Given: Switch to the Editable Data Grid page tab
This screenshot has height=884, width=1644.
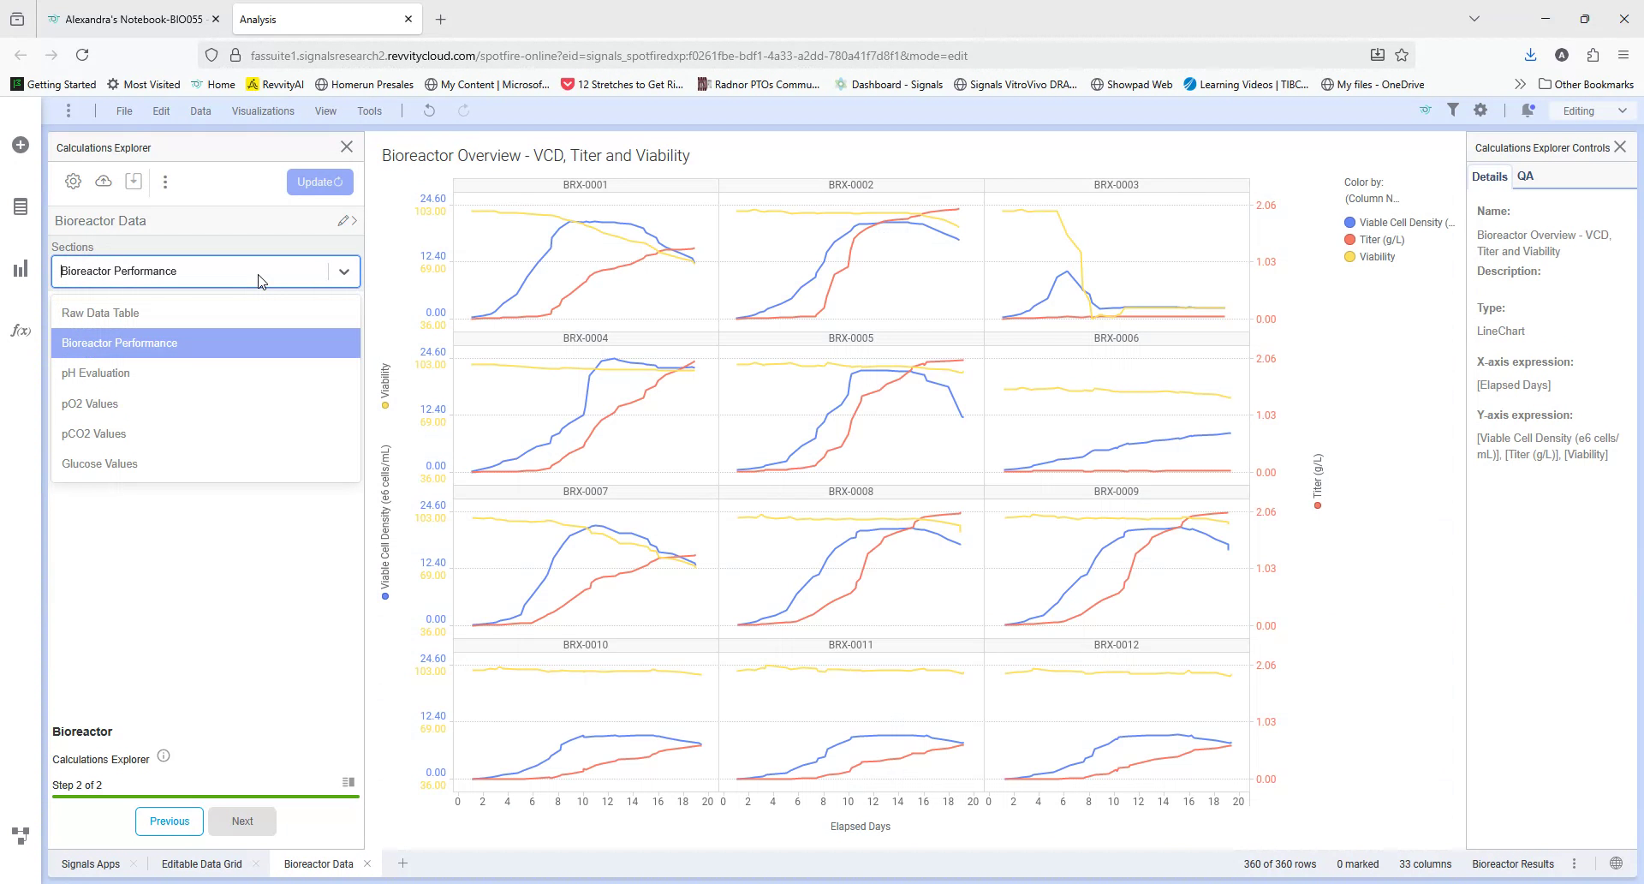Looking at the screenshot, I should coord(202,864).
